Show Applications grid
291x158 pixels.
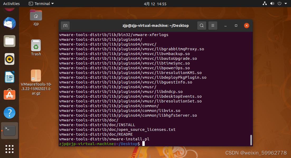click(10, 149)
